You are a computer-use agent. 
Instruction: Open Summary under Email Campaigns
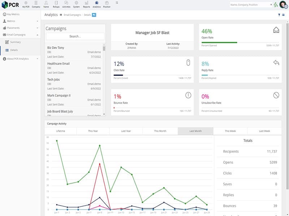point(15,42)
